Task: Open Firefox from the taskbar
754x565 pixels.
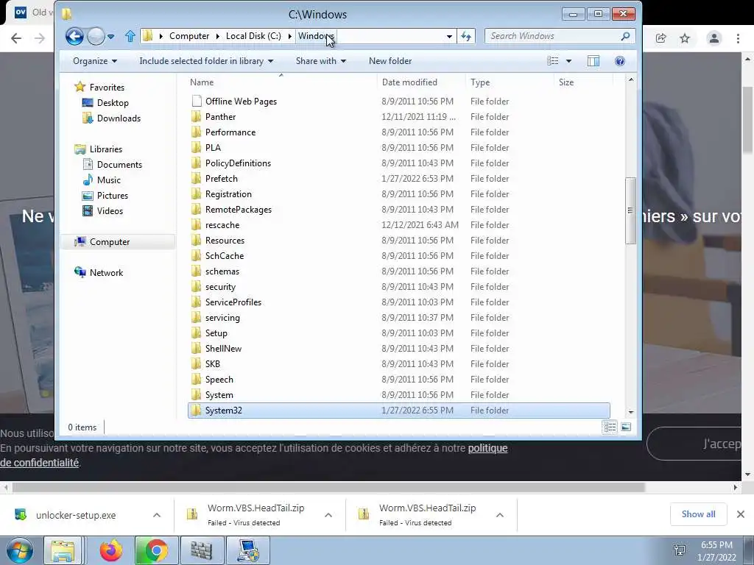Action: (x=111, y=550)
